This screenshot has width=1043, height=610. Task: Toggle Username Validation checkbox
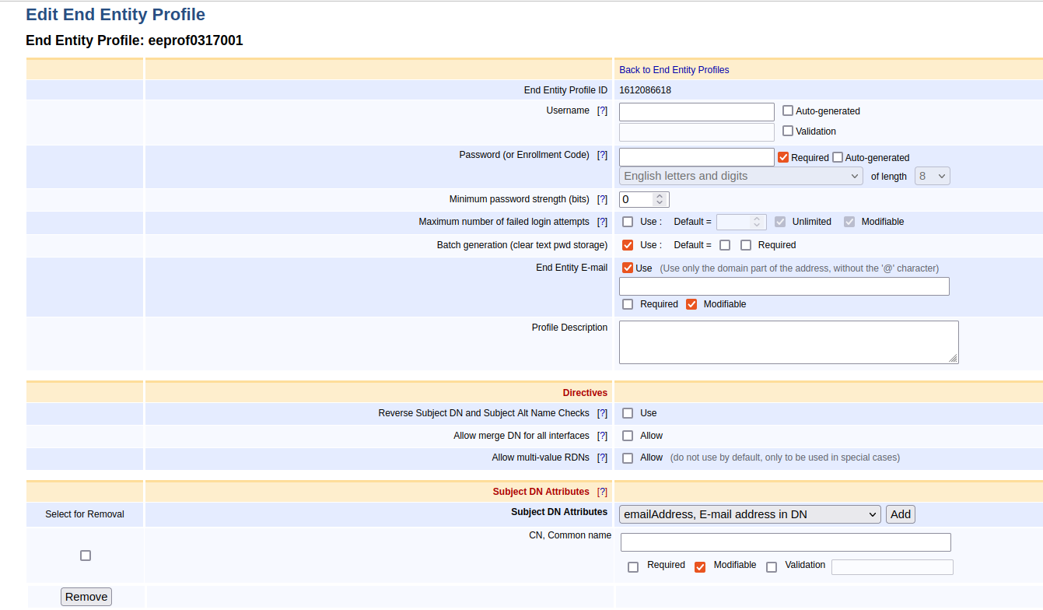[x=788, y=131]
